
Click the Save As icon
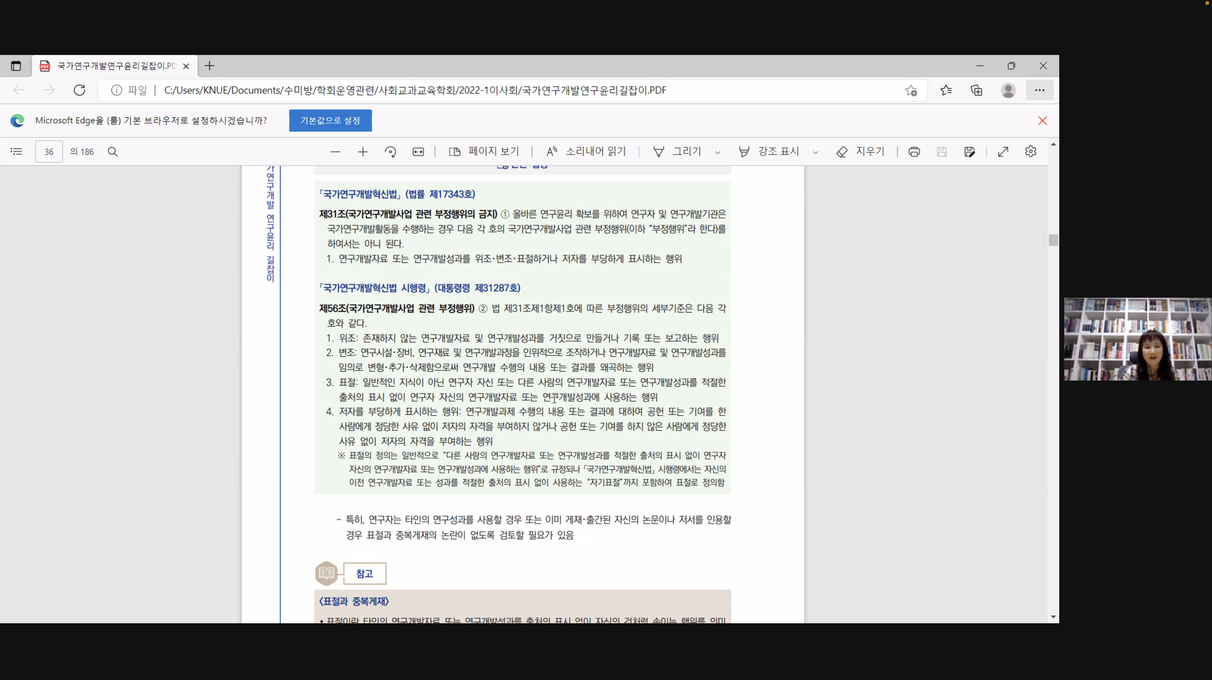pos(970,152)
